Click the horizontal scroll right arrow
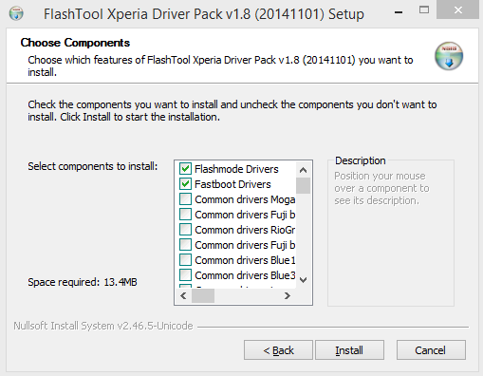Image resolution: width=483 pixels, height=376 pixels. point(288,296)
